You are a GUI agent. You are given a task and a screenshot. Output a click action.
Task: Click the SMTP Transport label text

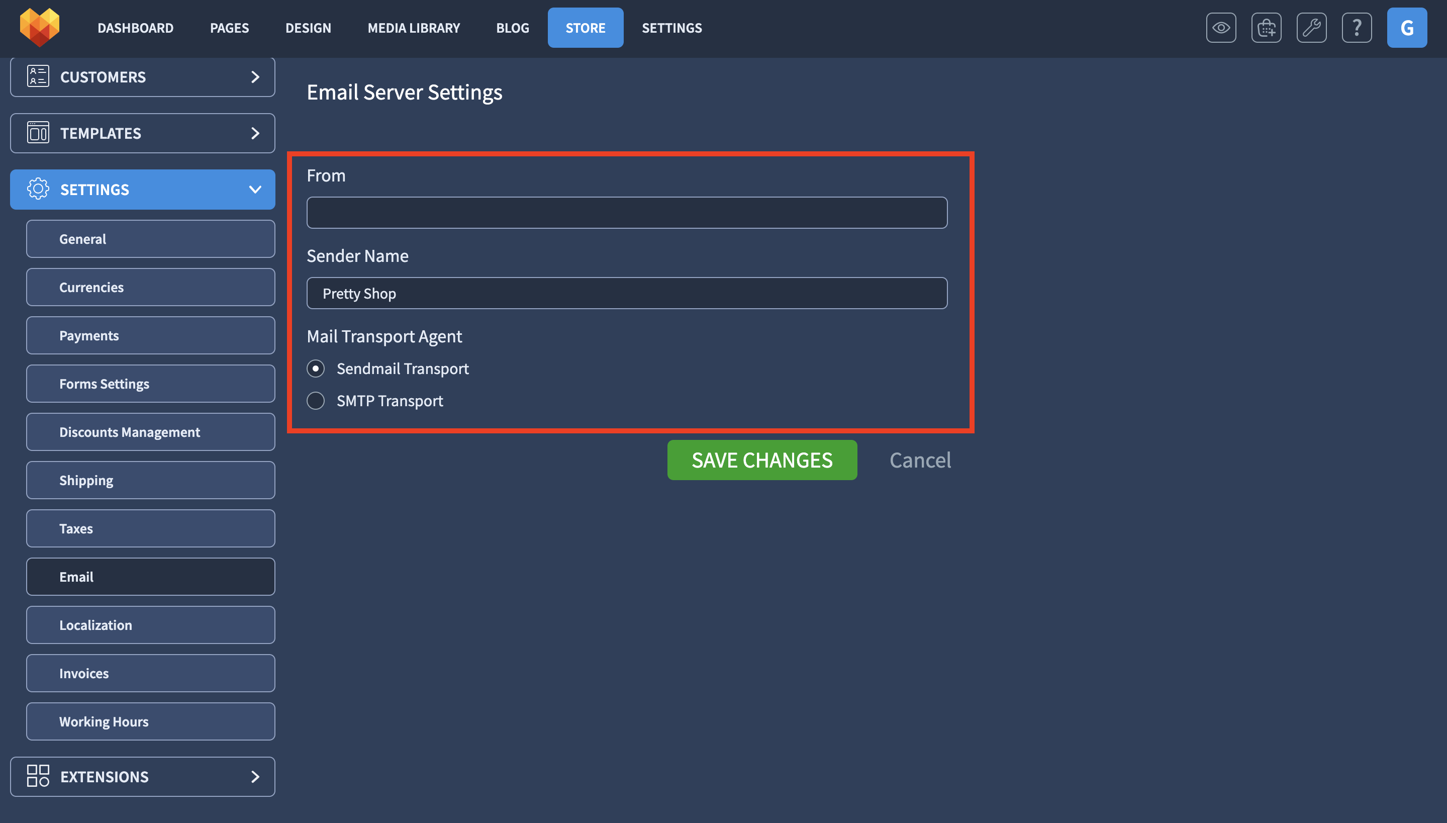coord(390,401)
